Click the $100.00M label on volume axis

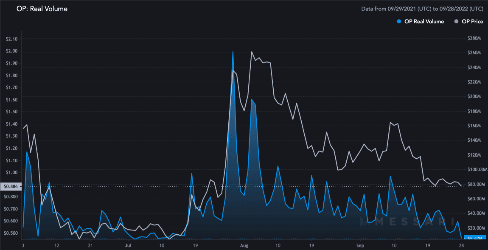475,170
